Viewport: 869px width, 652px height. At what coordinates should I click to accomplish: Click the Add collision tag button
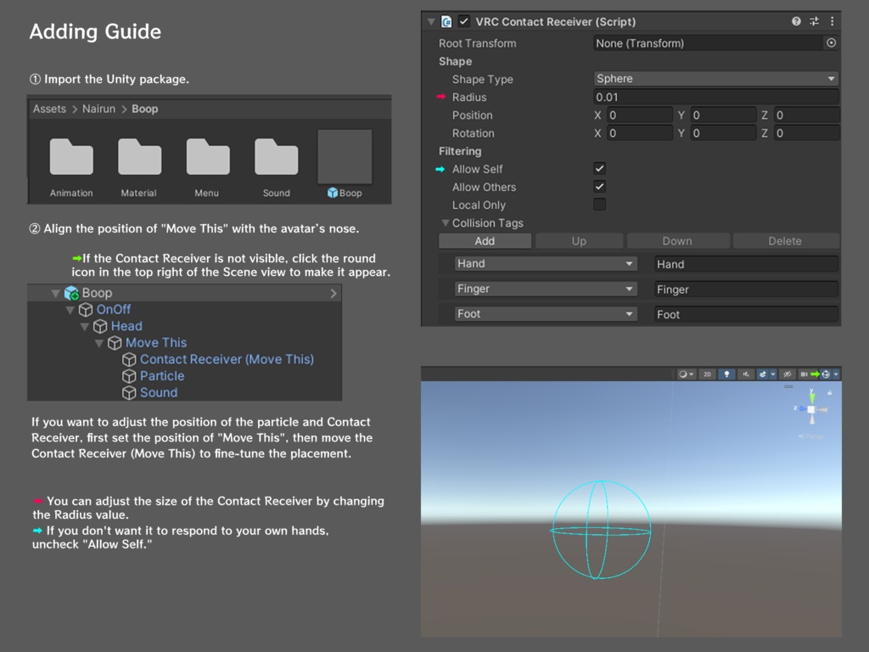click(x=485, y=240)
